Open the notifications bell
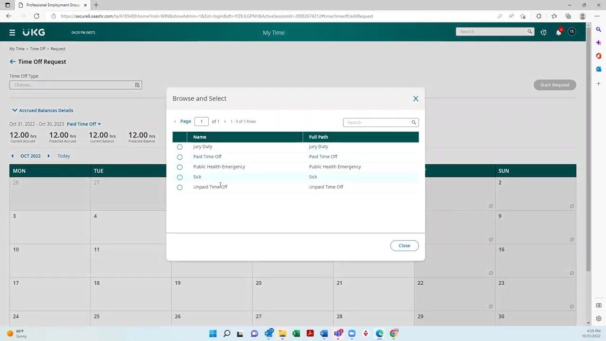 coord(559,32)
